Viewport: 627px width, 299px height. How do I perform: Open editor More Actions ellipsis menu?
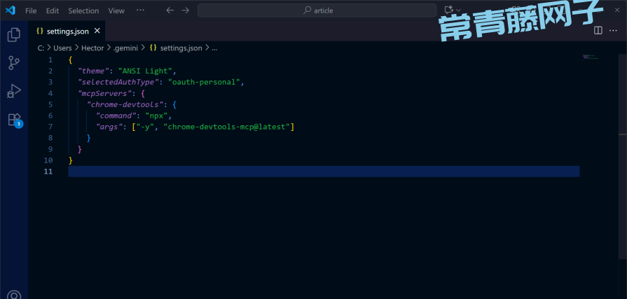(x=614, y=30)
